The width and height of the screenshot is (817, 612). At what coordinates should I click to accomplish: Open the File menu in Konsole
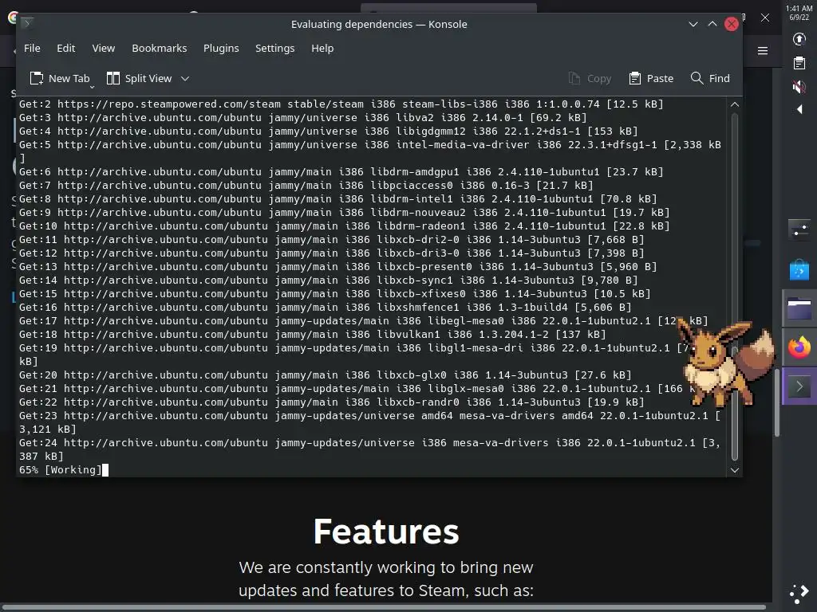32,49
